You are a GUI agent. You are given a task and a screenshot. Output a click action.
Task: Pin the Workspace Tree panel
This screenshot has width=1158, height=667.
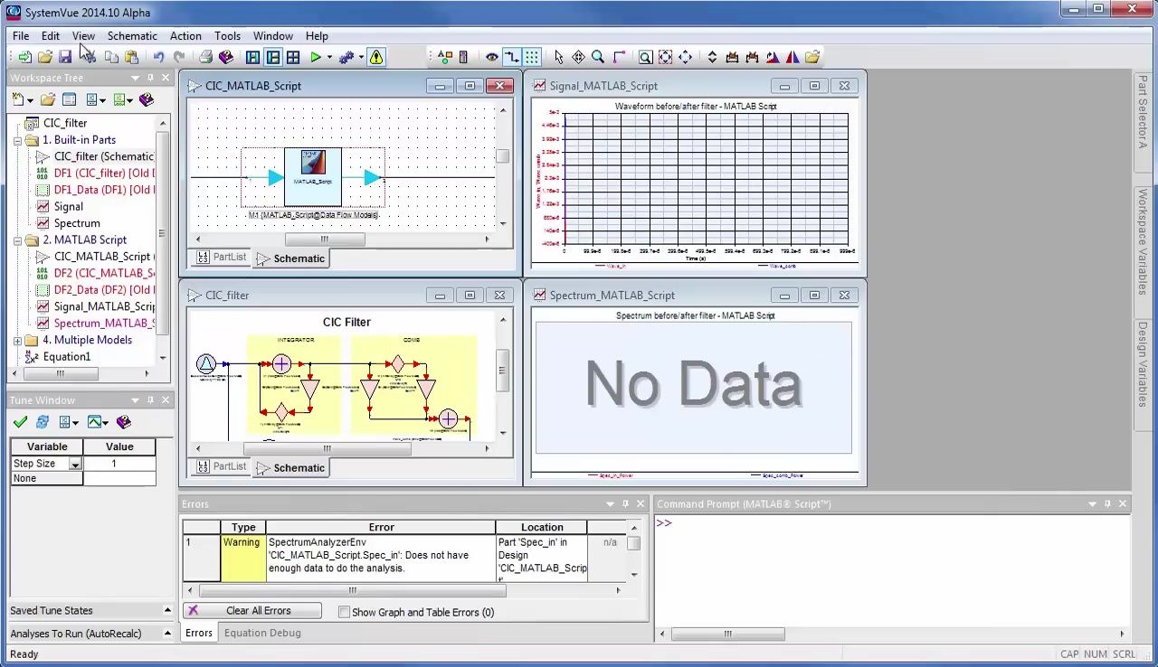coord(150,78)
